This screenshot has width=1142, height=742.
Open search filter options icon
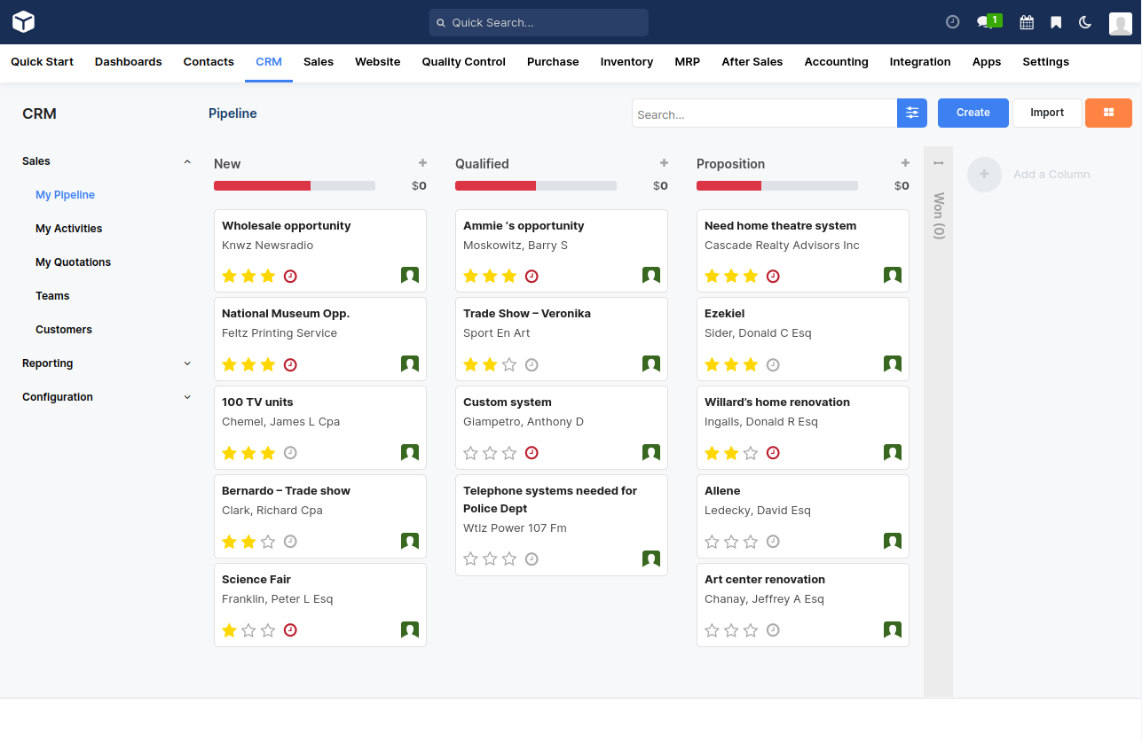click(x=912, y=113)
